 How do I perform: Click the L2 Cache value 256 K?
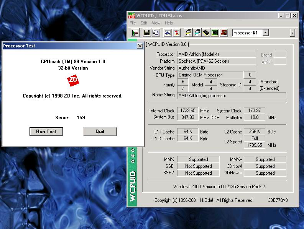(255, 132)
